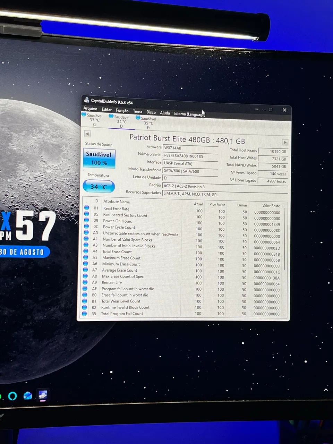The width and height of the screenshot is (333, 444).
Task: Open the mail envelope taskbar icon
Action: [27, 395]
